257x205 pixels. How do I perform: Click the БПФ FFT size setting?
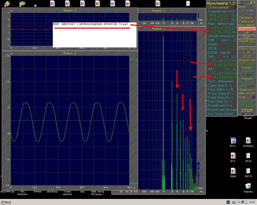247,102
